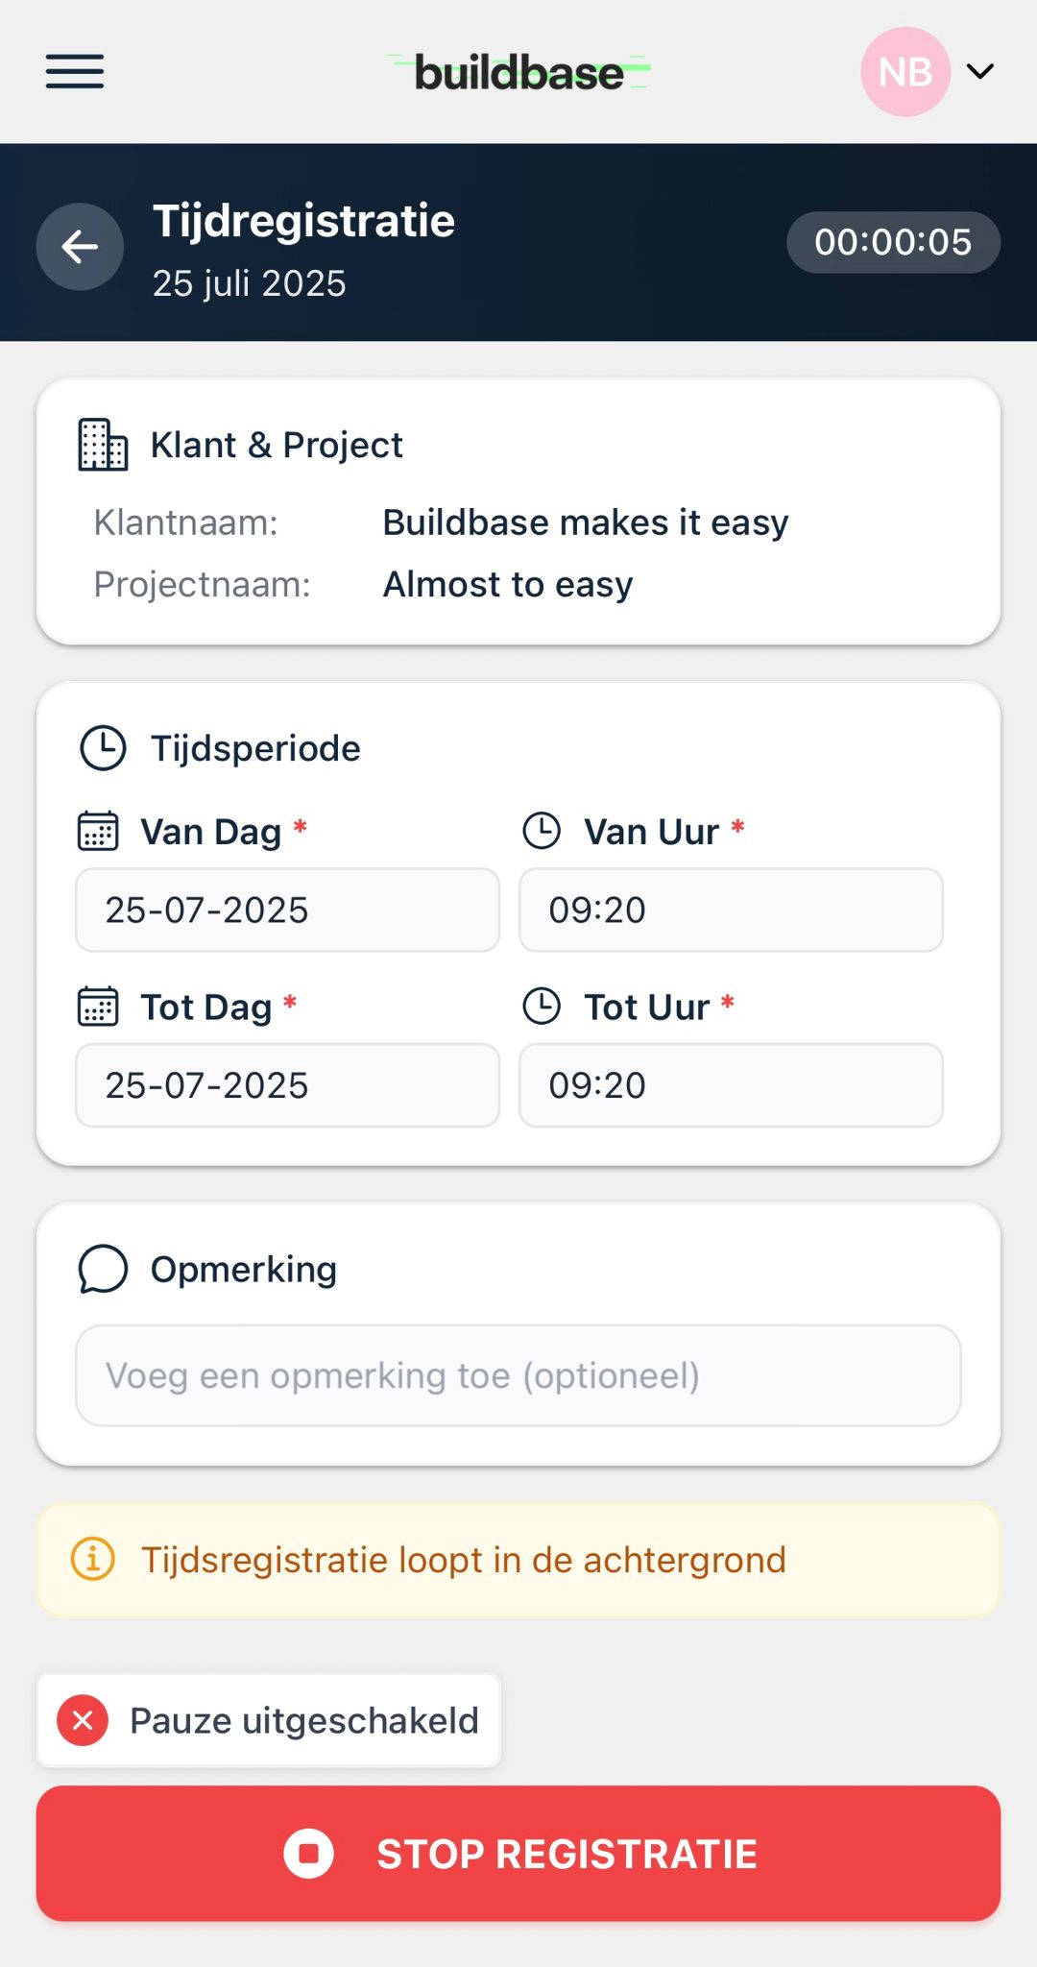The height and width of the screenshot is (1967, 1037).
Task: Expand the user account chevron
Action: click(979, 72)
